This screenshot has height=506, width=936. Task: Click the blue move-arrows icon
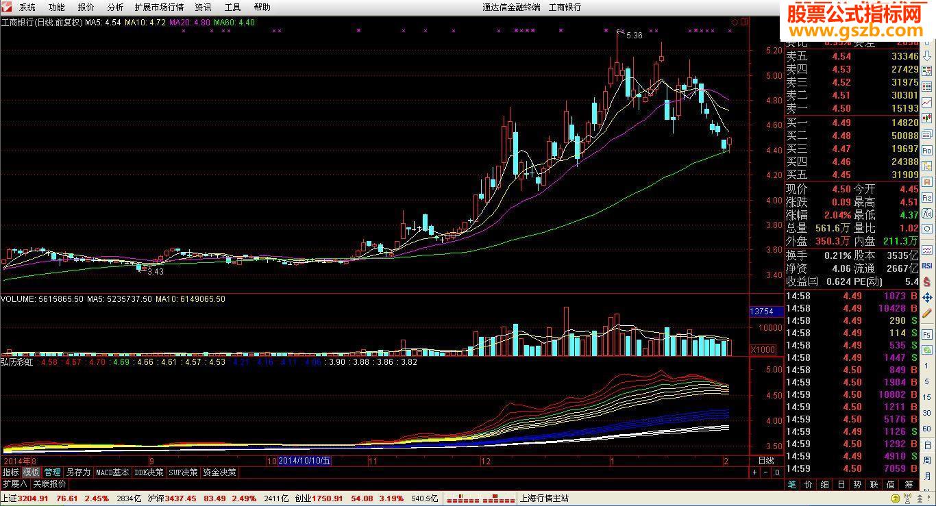point(927,297)
